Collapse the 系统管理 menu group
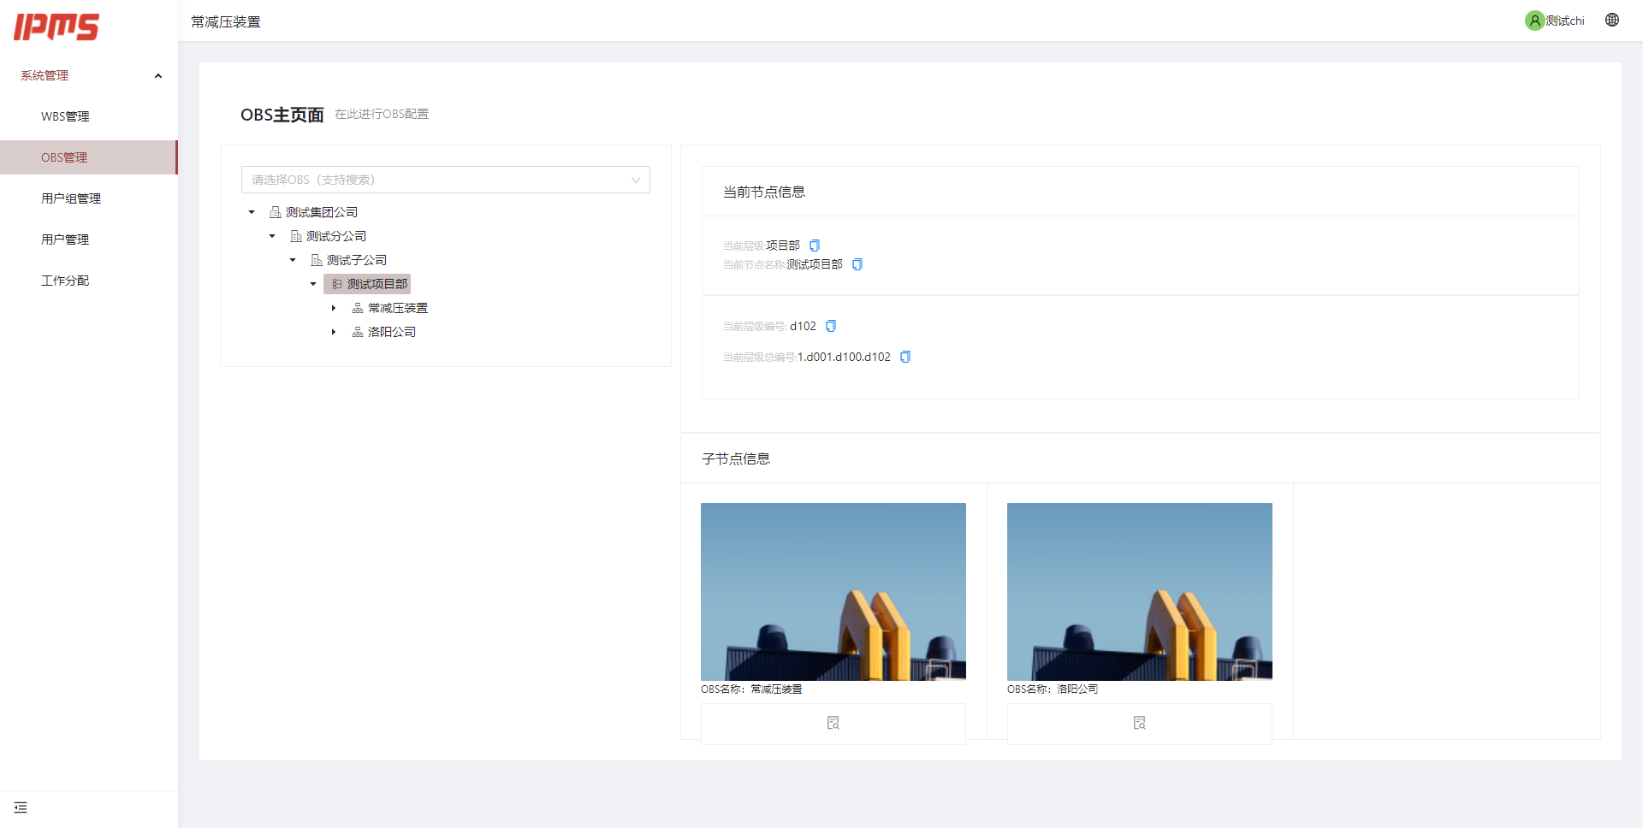Image resolution: width=1643 pixels, height=828 pixels. pyautogui.click(x=158, y=75)
